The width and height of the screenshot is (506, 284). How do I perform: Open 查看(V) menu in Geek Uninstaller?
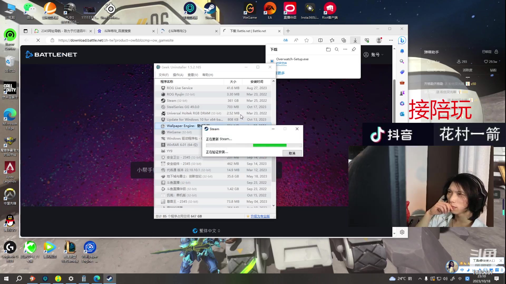click(193, 75)
